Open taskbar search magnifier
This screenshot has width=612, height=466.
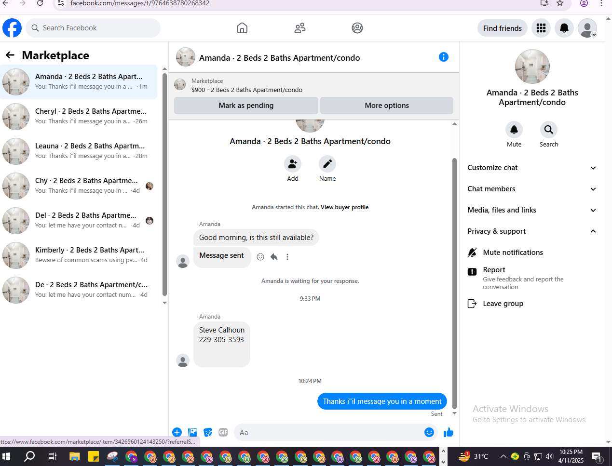click(29, 456)
